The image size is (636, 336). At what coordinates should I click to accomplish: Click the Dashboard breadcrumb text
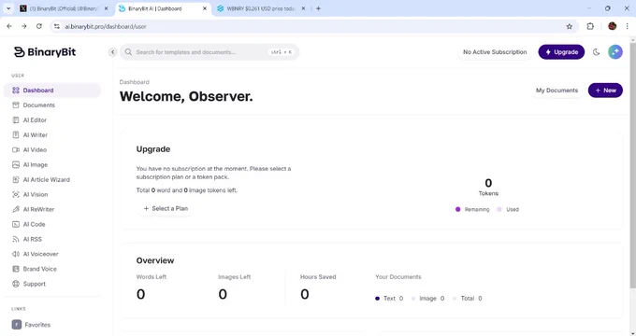(x=135, y=82)
